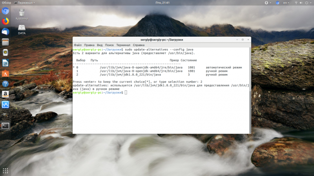Click 'ручной режим' status in row 2

point(217,75)
